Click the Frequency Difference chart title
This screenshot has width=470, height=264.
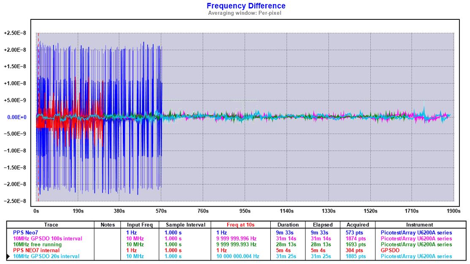pos(246,6)
